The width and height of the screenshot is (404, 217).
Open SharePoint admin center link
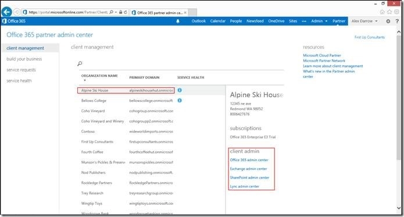pos(249,177)
